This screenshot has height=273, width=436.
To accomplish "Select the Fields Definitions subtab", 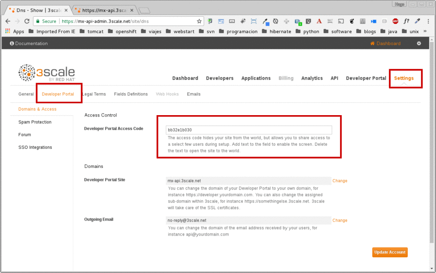I will (131, 94).
